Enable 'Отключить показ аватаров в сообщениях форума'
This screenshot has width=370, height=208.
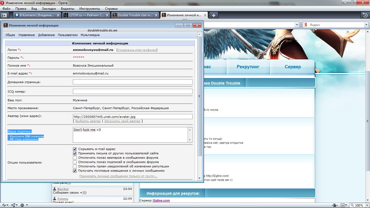tap(75, 158)
